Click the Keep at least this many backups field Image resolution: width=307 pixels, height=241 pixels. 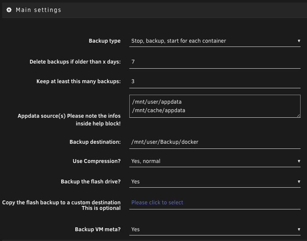pos(215,81)
